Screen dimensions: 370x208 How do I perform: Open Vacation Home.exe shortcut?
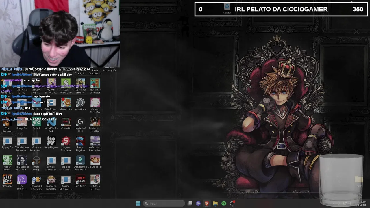tap(36, 144)
